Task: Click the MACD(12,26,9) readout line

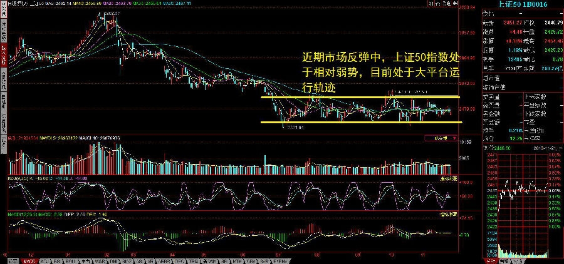Action: click(58, 215)
